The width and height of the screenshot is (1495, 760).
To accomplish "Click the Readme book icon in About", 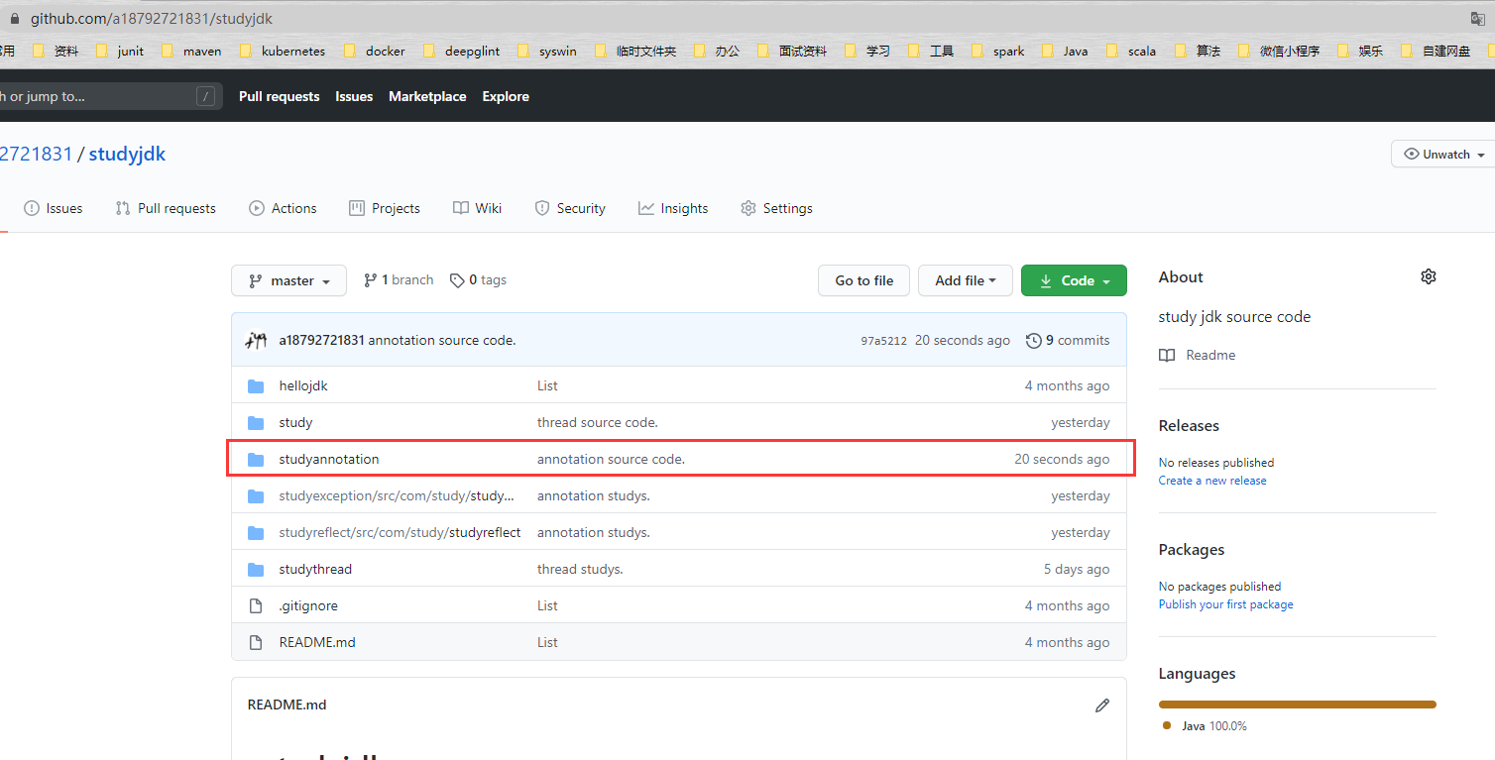I will [1167, 356].
